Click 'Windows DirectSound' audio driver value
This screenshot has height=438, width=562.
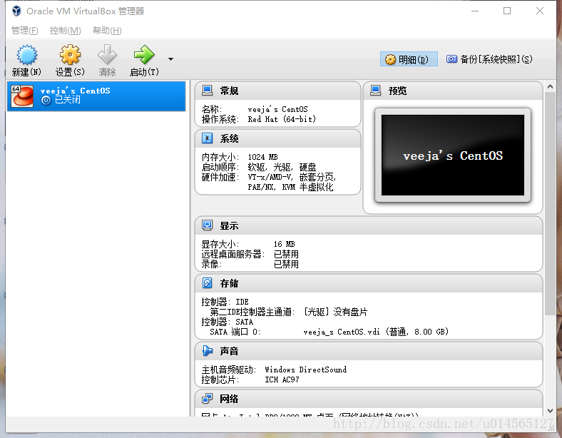306,370
